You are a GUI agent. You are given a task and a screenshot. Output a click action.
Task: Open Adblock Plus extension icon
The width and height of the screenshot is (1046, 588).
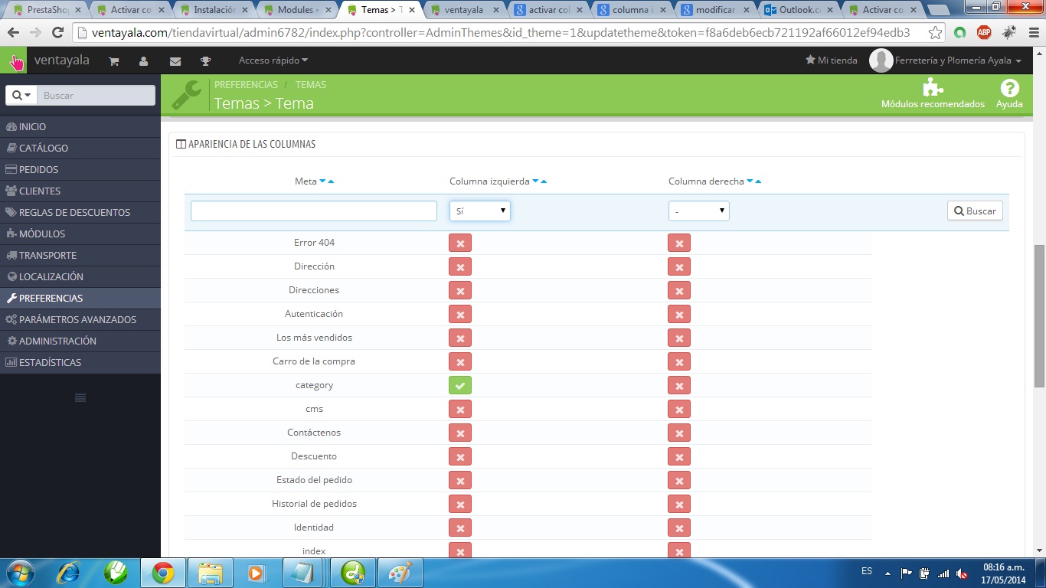[x=984, y=33]
